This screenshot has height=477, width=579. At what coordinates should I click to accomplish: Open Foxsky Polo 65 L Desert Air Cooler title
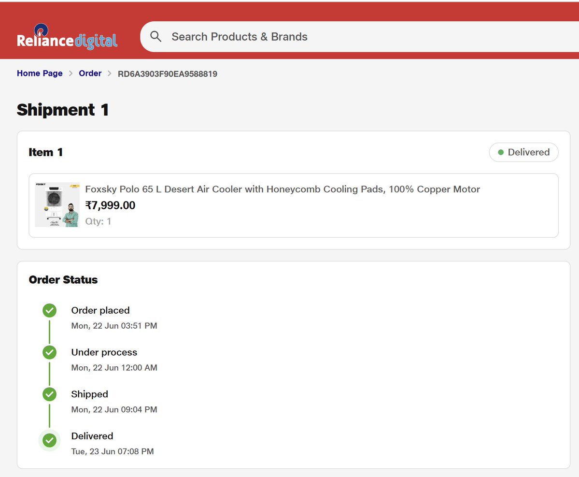pyautogui.click(x=282, y=189)
